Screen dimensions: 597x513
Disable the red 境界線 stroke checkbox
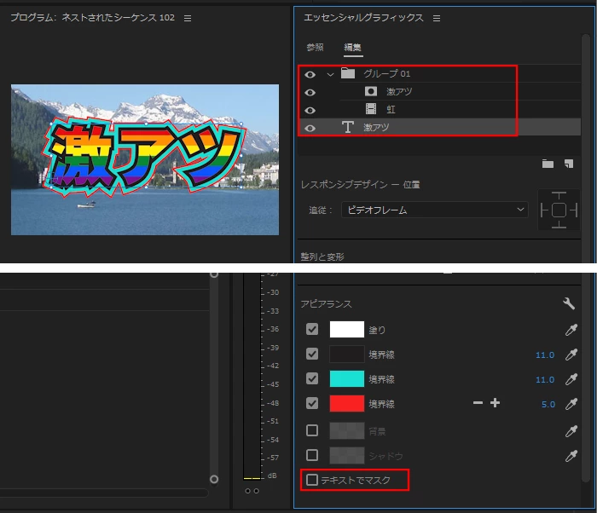point(312,403)
